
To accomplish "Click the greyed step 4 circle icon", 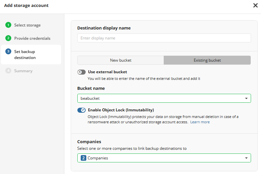I will [x=8, y=71].
